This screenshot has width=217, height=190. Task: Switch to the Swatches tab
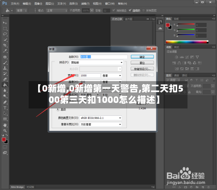point(176,19)
